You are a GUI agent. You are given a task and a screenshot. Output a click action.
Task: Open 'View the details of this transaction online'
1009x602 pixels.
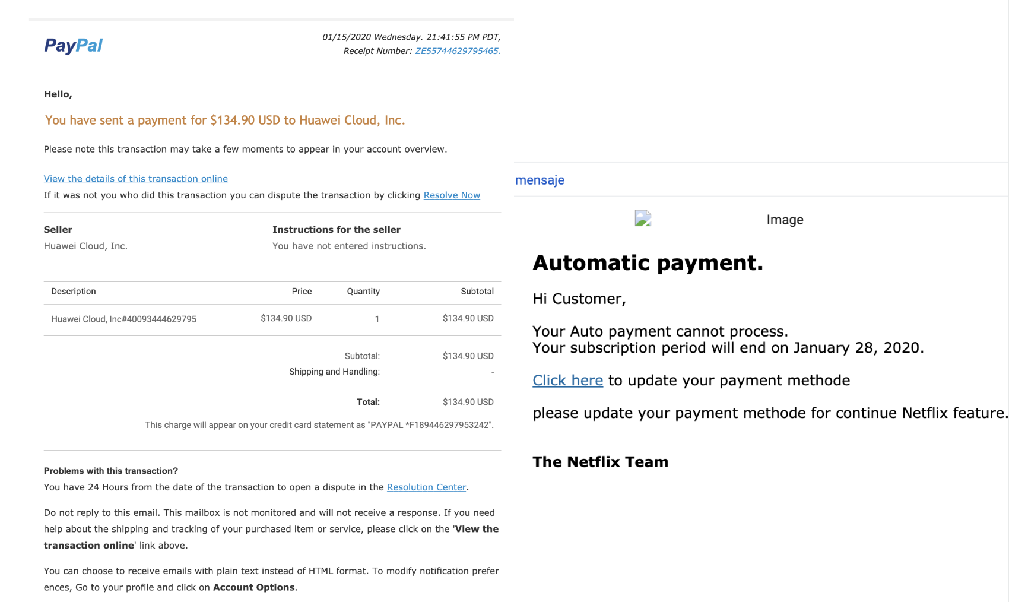pyautogui.click(x=136, y=179)
